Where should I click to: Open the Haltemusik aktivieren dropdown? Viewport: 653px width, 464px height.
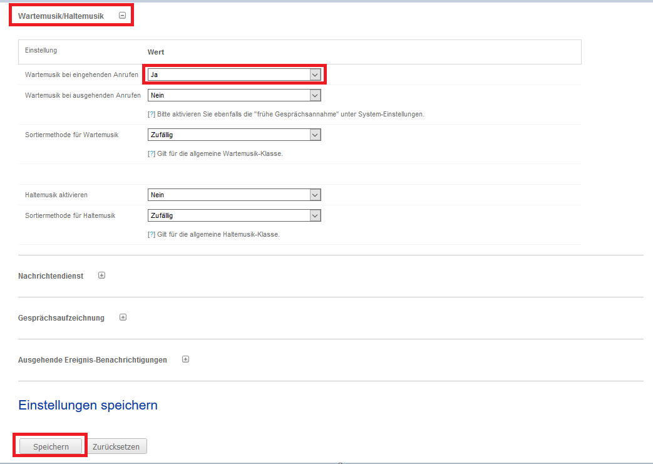[x=234, y=195]
